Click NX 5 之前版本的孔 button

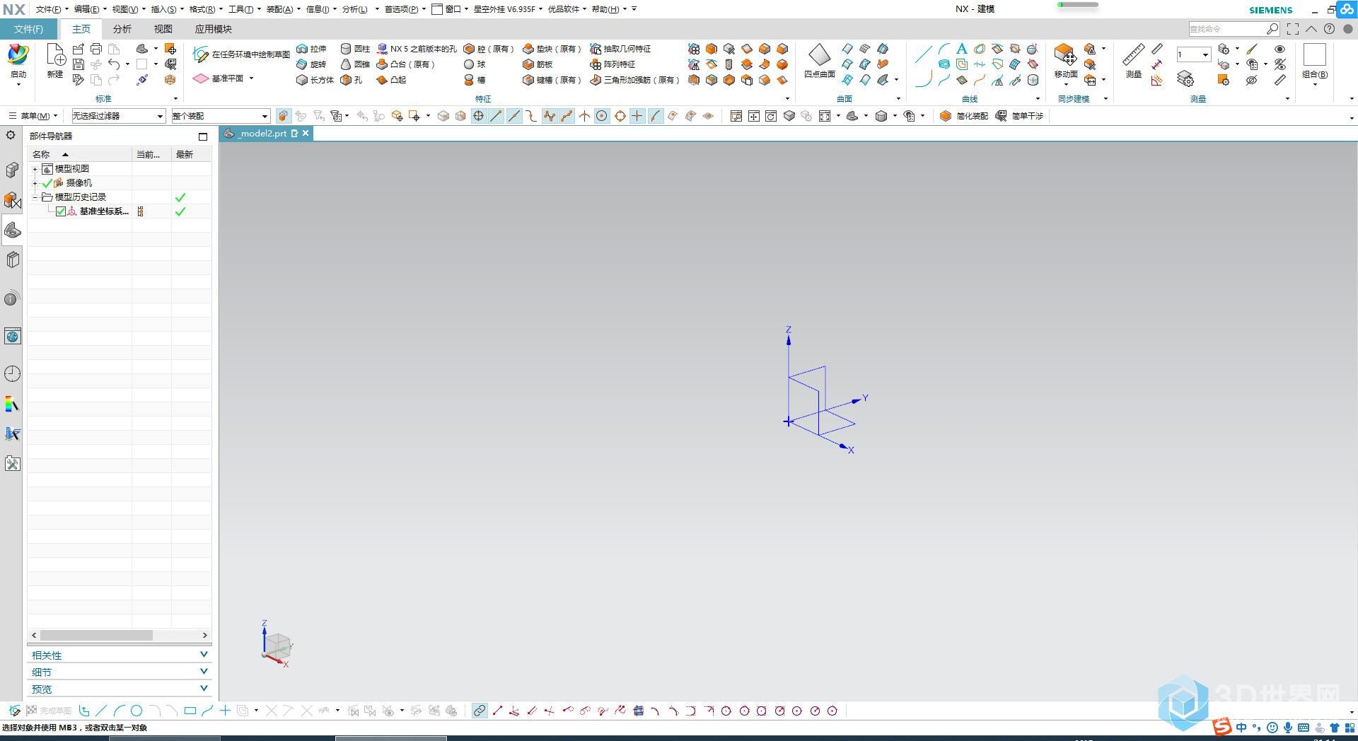pos(417,49)
